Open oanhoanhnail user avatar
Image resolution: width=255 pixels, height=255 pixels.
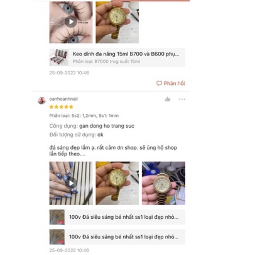click(x=41, y=100)
